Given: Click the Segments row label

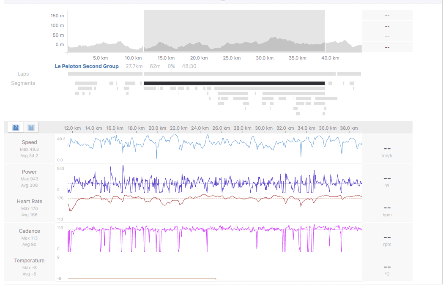Looking at the screenshot, I should point(23,83).
